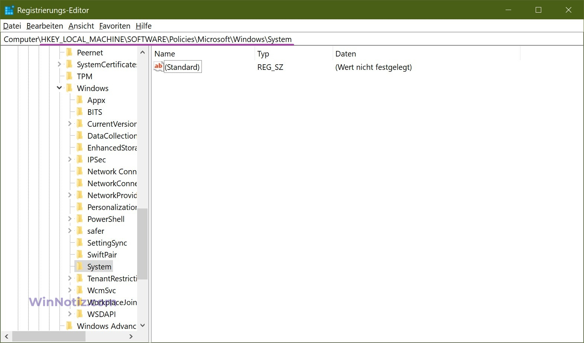
Task: Select the BITS key label
Action: click(x=94, y=112)
